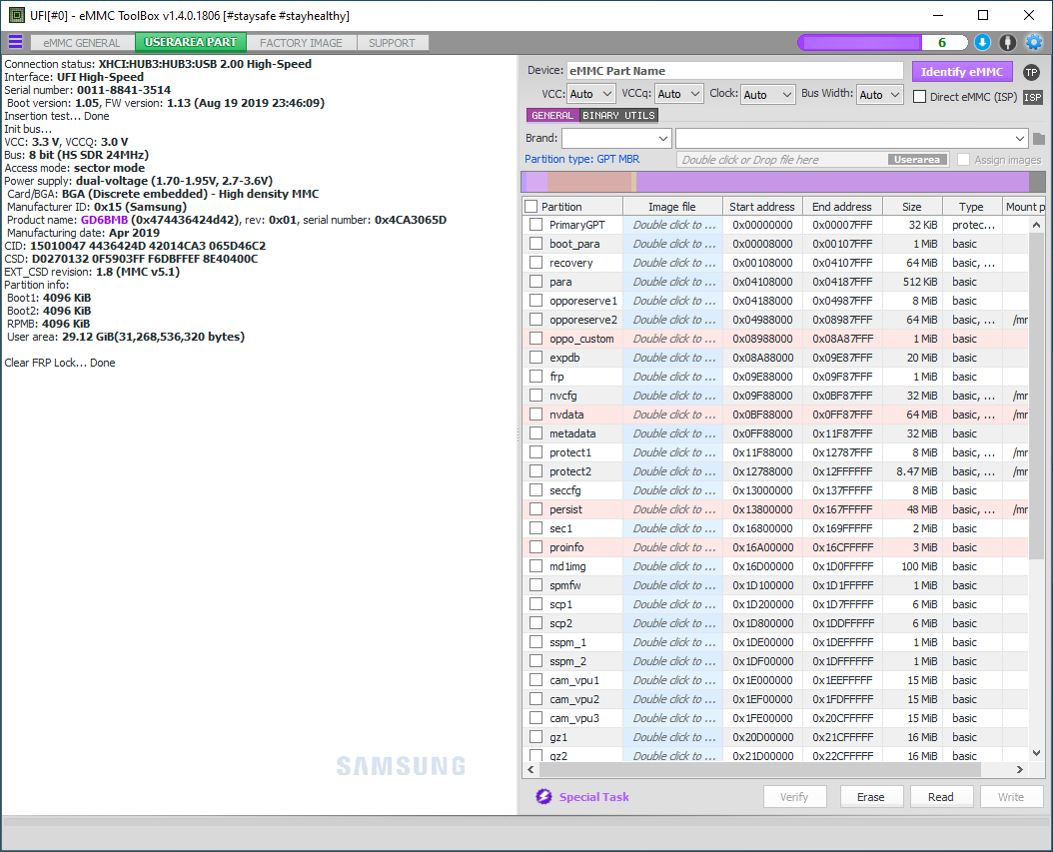Image resolution: width=1053 pixels, height=852 pixels.
Task: Switch to USERAREA PART tab
Action: click(191, 42)
